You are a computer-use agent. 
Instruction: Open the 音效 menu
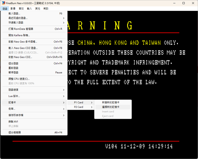pyautogui.click(x=21, y=8)
